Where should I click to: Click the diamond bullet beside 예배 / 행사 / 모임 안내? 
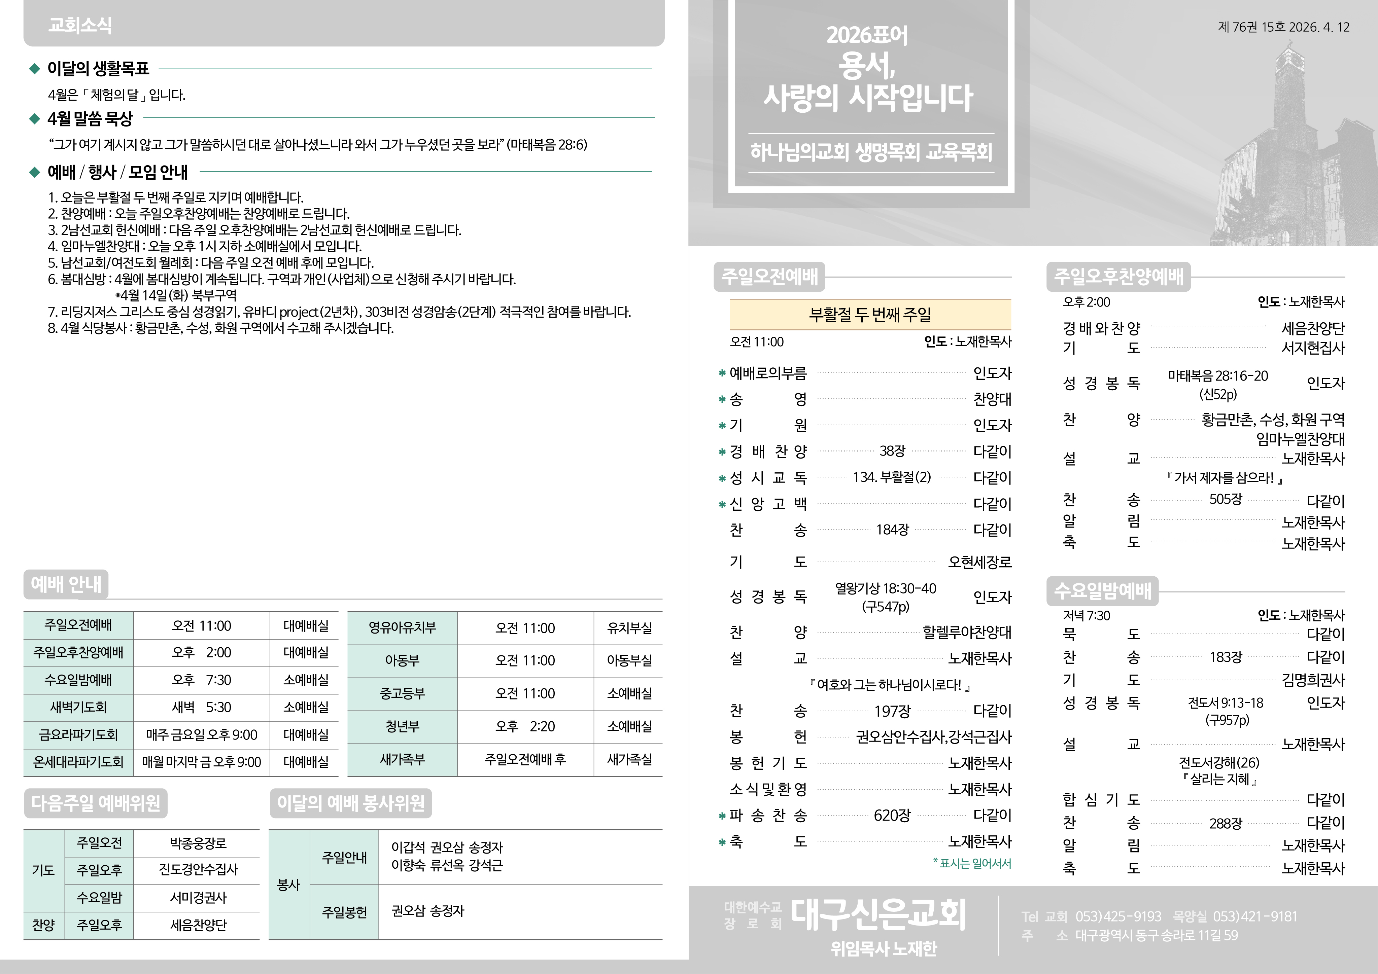tap(34, 173)
